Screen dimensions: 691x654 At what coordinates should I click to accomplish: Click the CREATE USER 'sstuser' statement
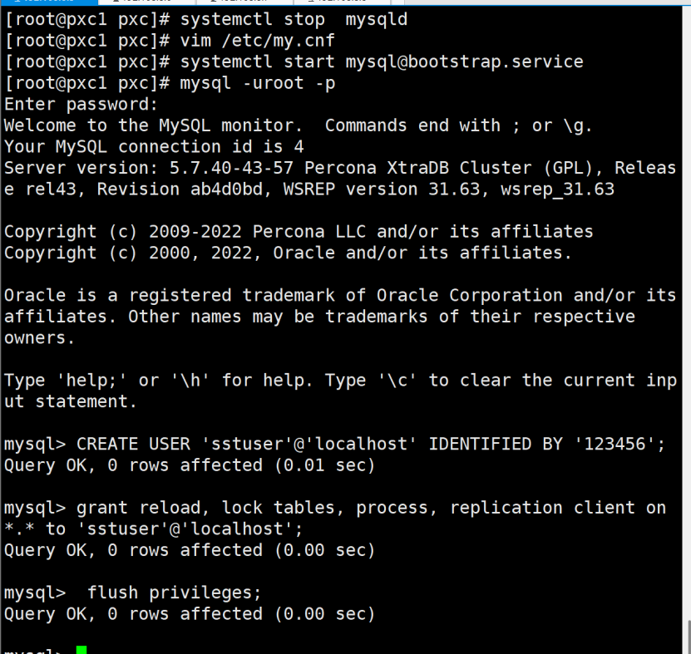tap(371, 444)
